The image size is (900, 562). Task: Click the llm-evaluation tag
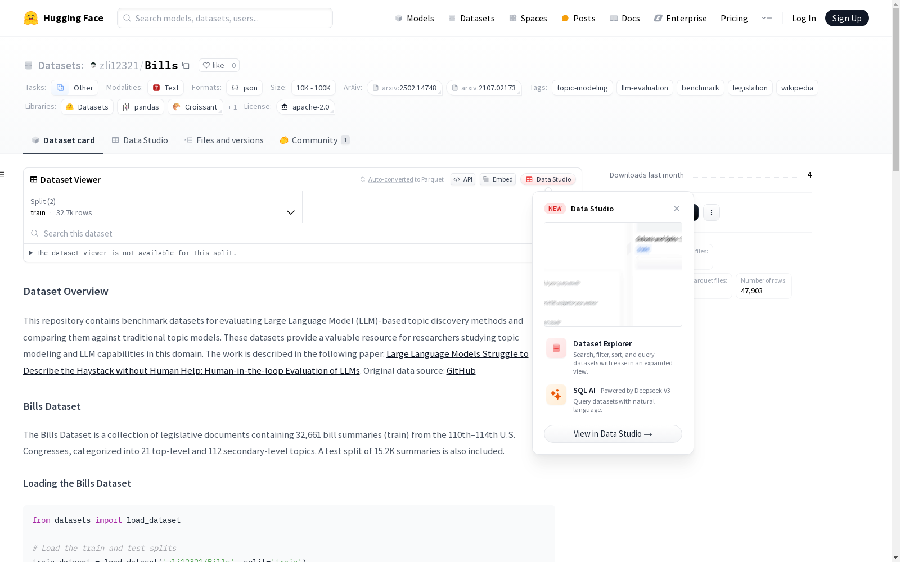(x=645, y=88)
